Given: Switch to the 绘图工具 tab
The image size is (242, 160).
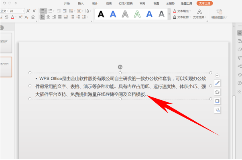Looking at the screenshot, I should [x=187, y=3].
